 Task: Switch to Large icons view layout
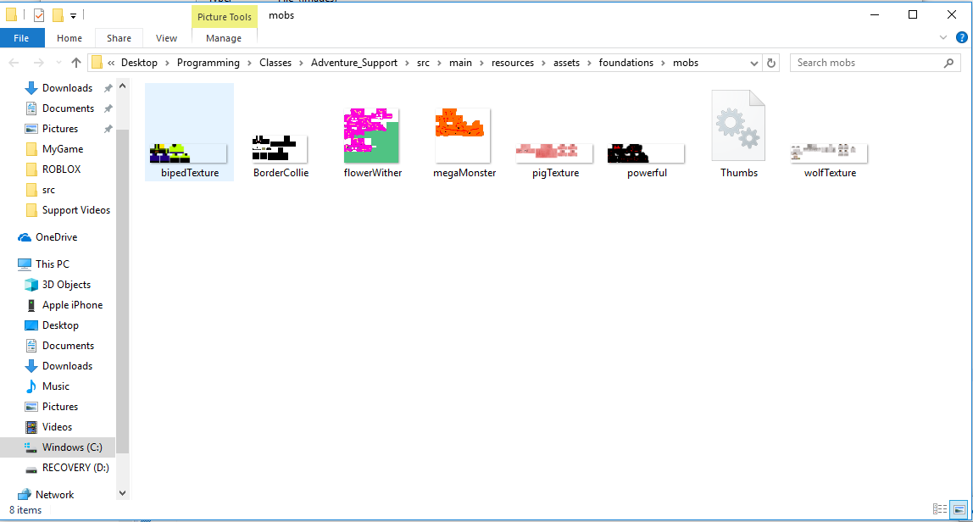point(959,509)
